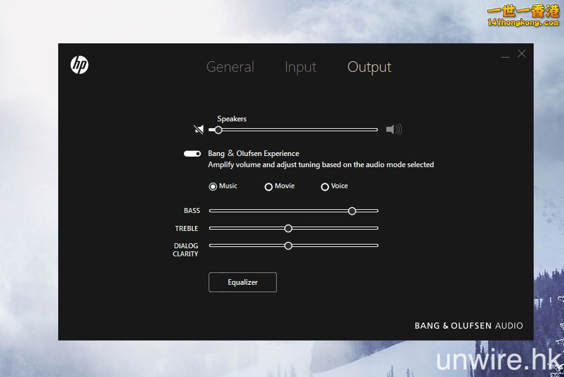Click the Bang & Olufsen Experience label
The height and width of the screenshot is (377, 564).
(254, 154)
